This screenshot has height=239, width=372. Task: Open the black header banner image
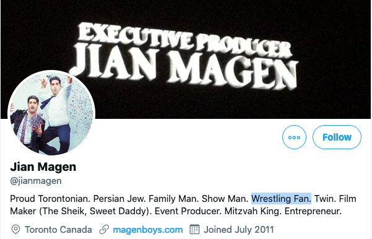[x=186, y=59]
